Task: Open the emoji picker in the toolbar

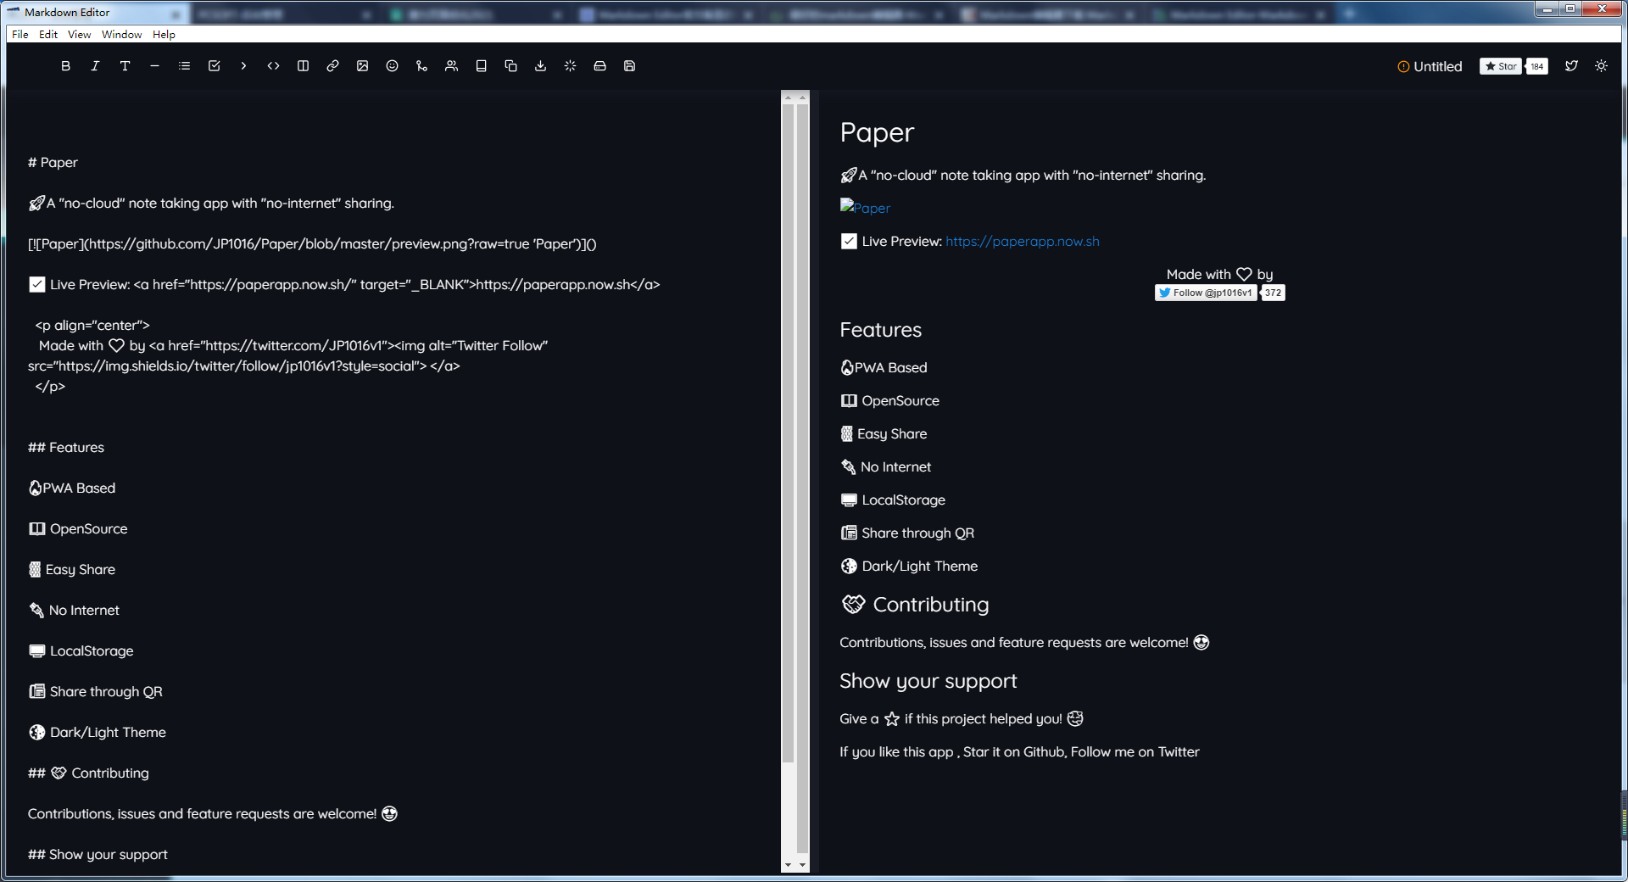Action: pyautogui.click(x=392, y=66)
